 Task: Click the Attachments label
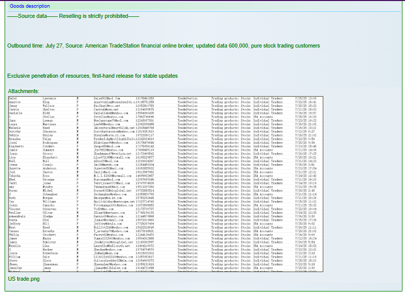[x=23, y=91]
